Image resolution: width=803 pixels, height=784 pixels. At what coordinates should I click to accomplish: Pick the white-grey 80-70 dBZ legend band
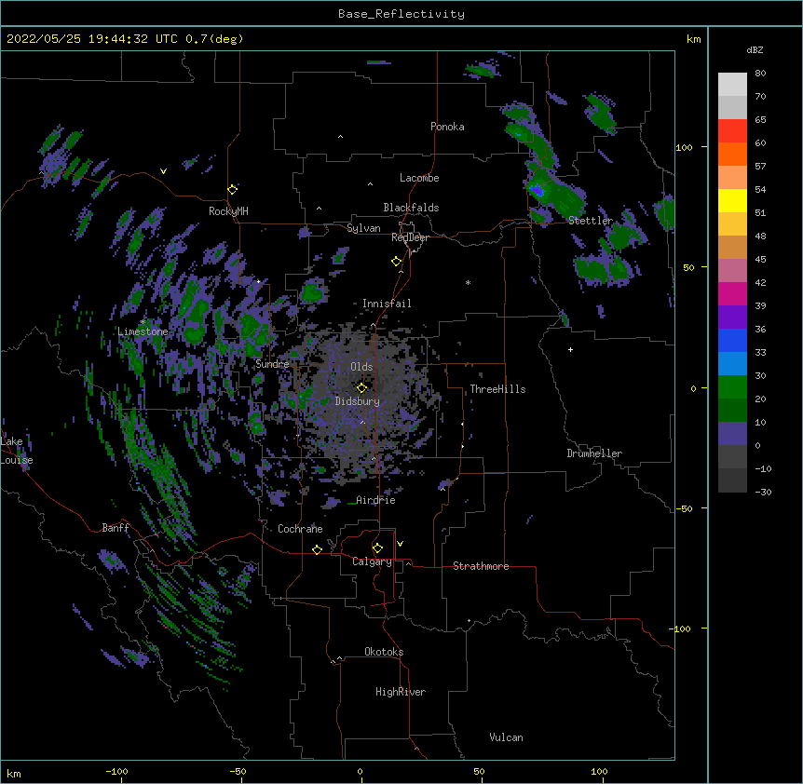tap(732, 85)
